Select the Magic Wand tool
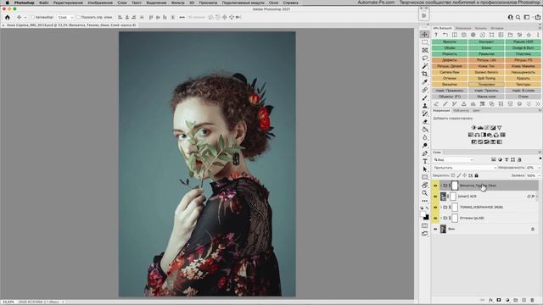 (x=425, y=66)
